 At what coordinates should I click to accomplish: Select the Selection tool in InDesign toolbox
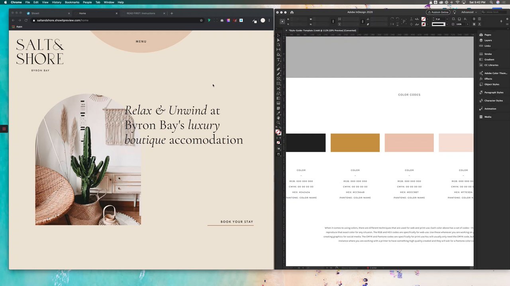(x=279, y=35)
